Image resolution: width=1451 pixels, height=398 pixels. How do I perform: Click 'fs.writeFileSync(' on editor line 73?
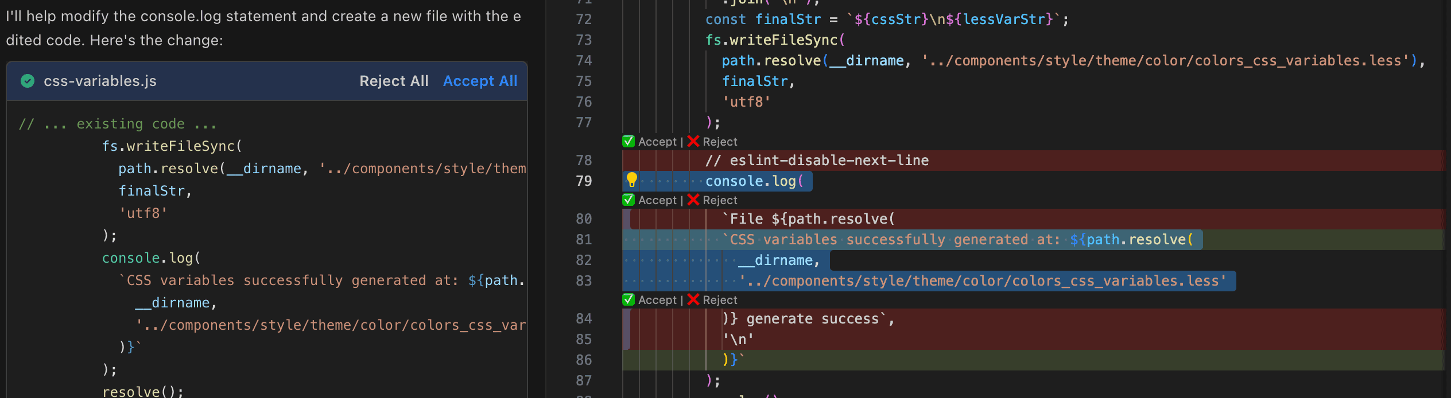click(775, 40)
